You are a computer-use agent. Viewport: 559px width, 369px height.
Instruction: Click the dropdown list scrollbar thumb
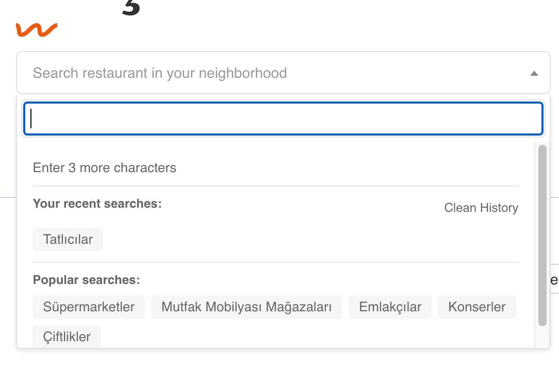[x=542, y=234]
